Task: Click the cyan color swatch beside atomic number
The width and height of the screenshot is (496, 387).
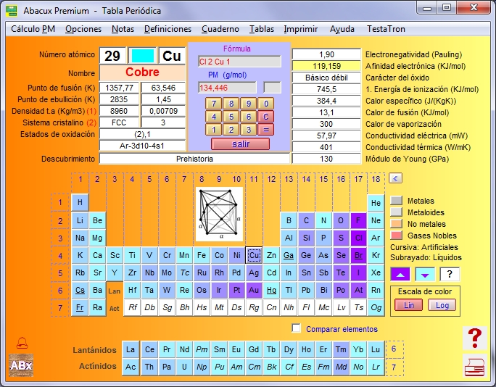Action: pyautogui.click(x=142, y=57)
